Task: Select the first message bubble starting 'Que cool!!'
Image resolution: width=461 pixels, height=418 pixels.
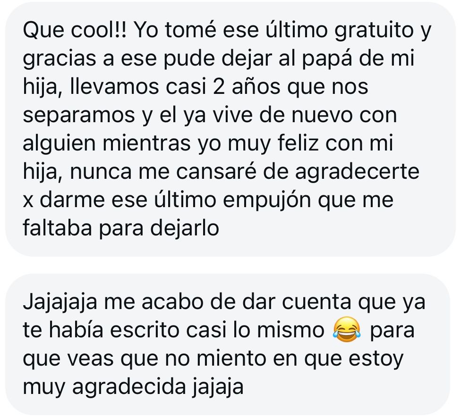Action: pos(230,130)
